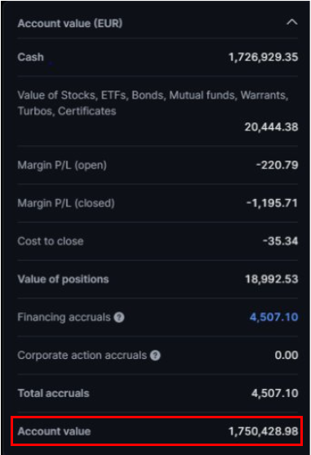Select the Margin P/L closed value -1,195.71
311x455 pixels.
(272, 203)
